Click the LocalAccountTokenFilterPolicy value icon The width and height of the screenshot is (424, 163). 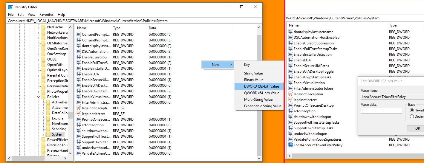tap(291, 145)
